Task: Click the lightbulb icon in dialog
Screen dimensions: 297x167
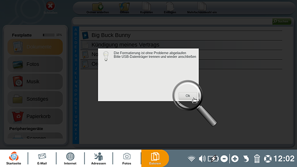Action: pos(106,56)
